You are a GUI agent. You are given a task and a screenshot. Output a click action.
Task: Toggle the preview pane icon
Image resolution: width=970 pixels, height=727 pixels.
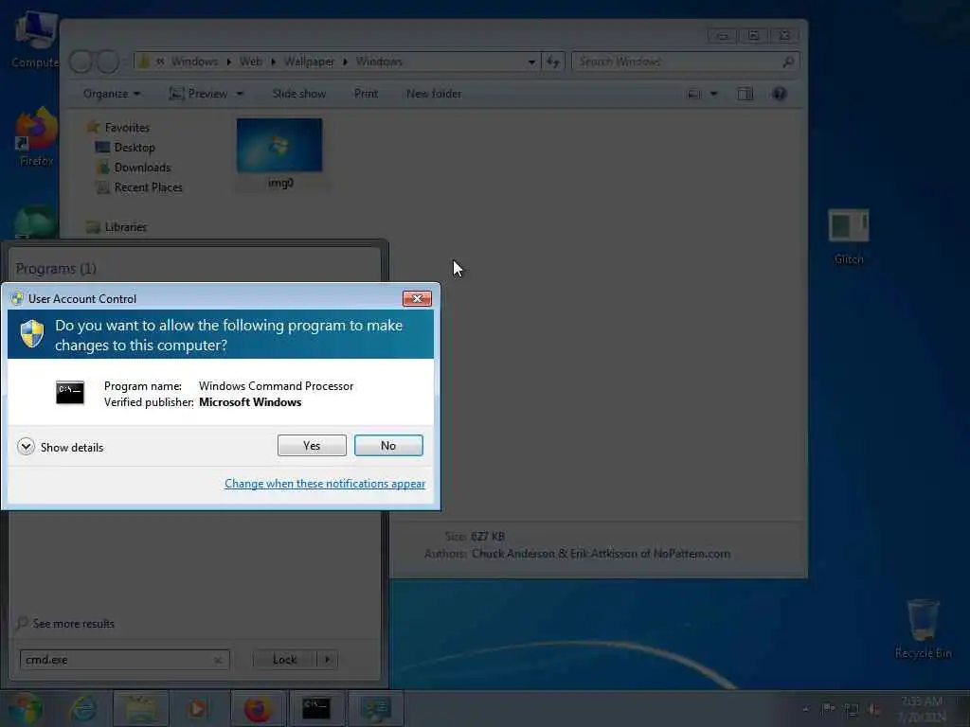pyautogui.click(x=745, y=94)
